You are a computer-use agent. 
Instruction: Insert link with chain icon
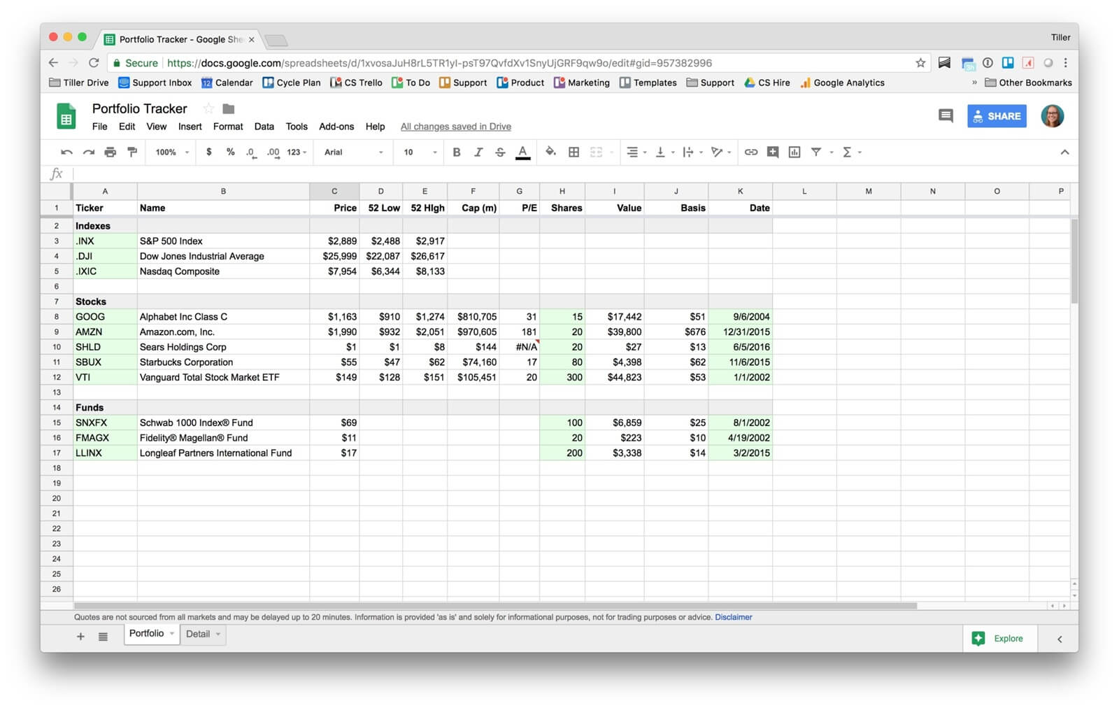[x=751, y=152]
